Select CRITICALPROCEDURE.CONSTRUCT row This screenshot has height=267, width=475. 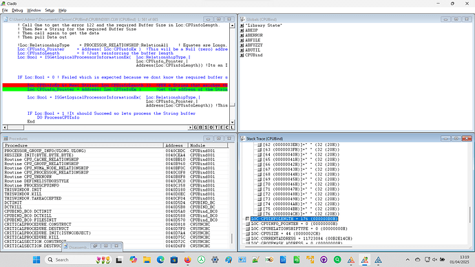(x=116, y=224)
